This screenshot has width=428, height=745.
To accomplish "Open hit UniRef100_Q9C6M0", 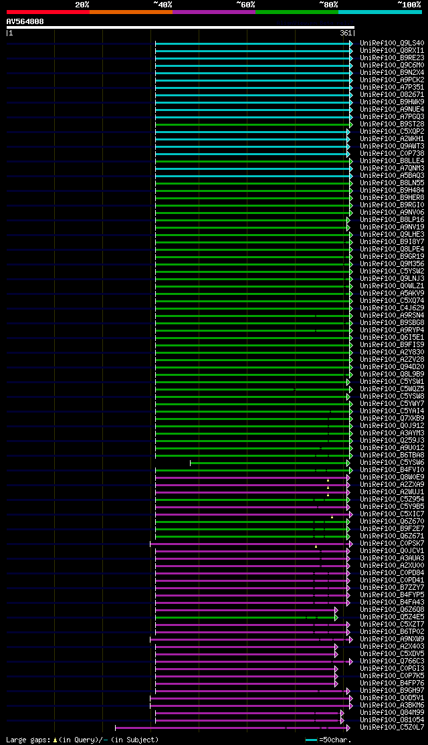I will (392, 65).
